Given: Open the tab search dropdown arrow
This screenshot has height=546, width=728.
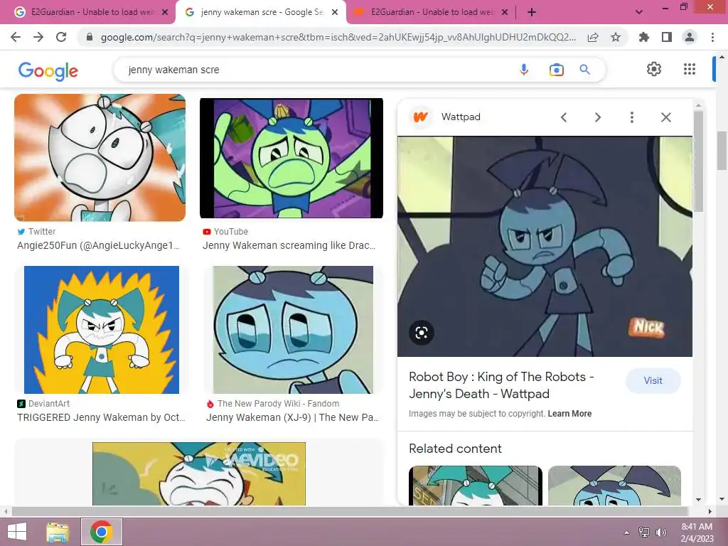Looking at the screenshot, I should 639,12.
